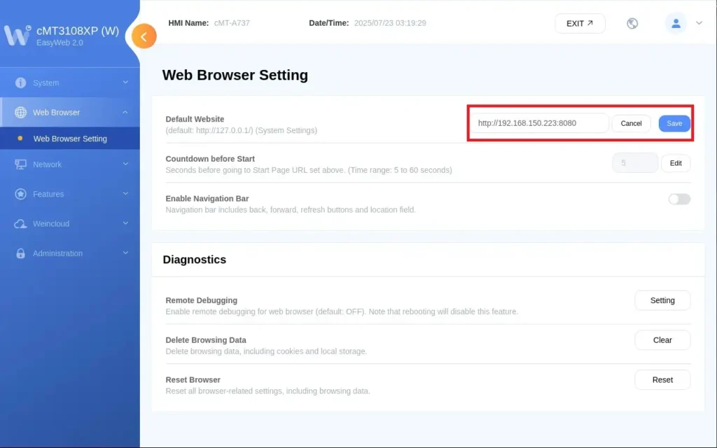
Task: Open the Network menu
Action: tap(70, 164)
